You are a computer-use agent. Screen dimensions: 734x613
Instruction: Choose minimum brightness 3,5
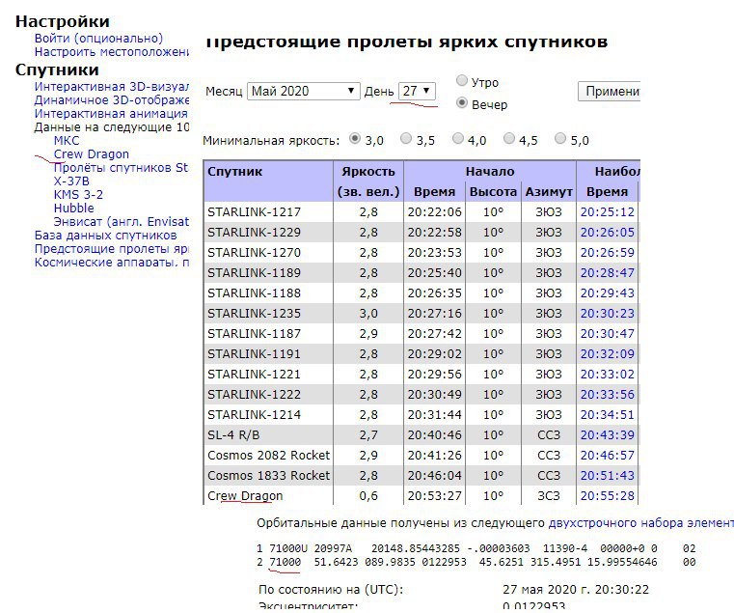[x=406, y=138]
